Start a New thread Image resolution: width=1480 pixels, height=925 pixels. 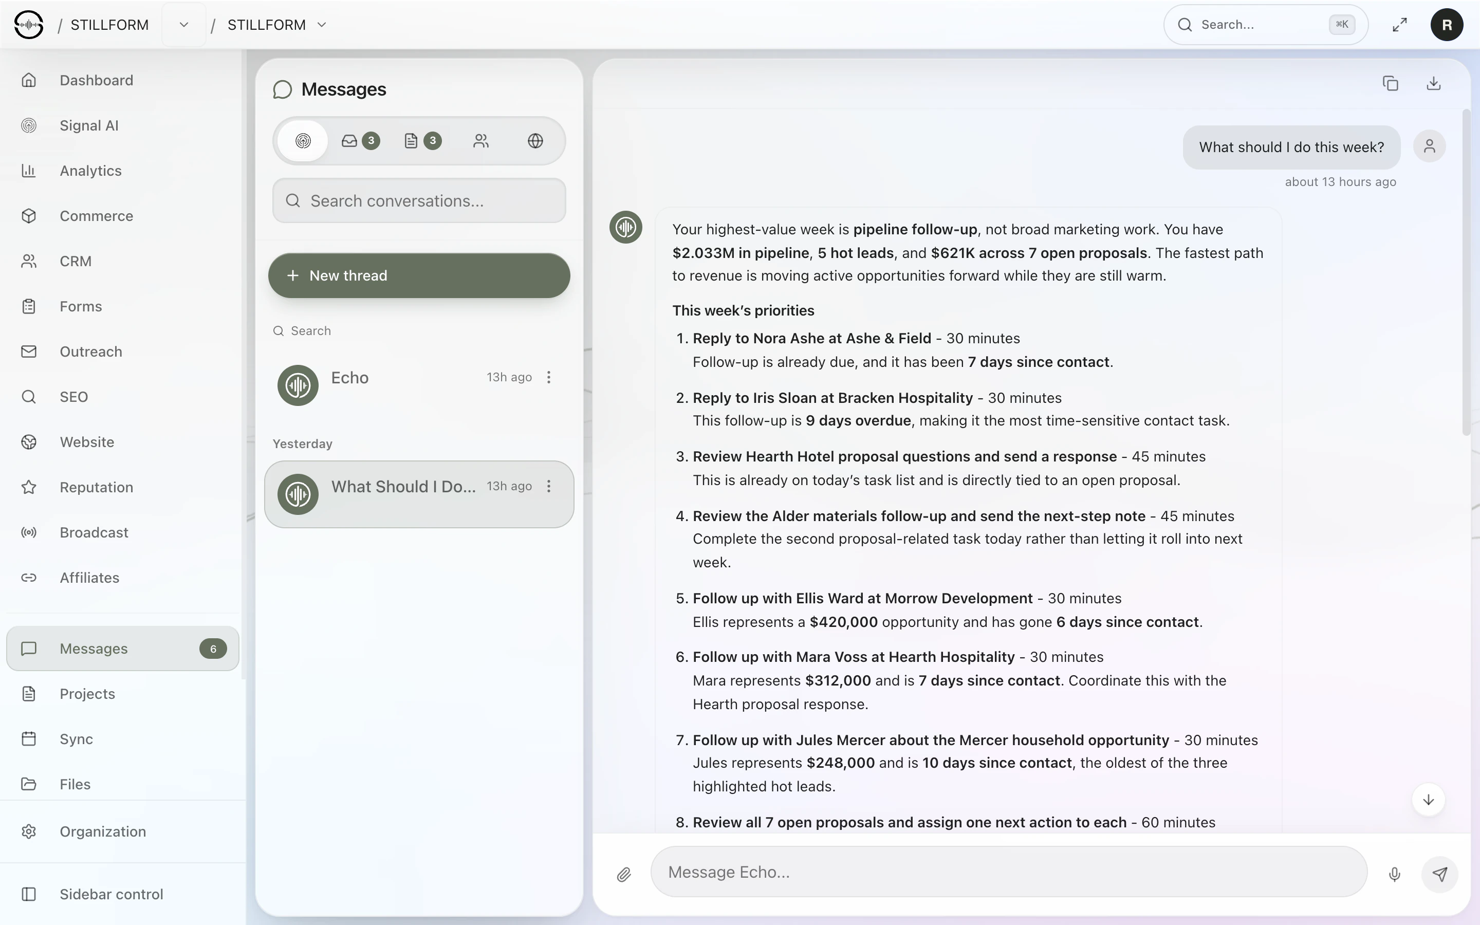[x=419, y=275]
